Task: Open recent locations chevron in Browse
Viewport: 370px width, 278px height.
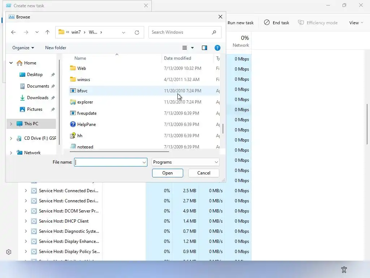Action: click(x=37, y=32)
